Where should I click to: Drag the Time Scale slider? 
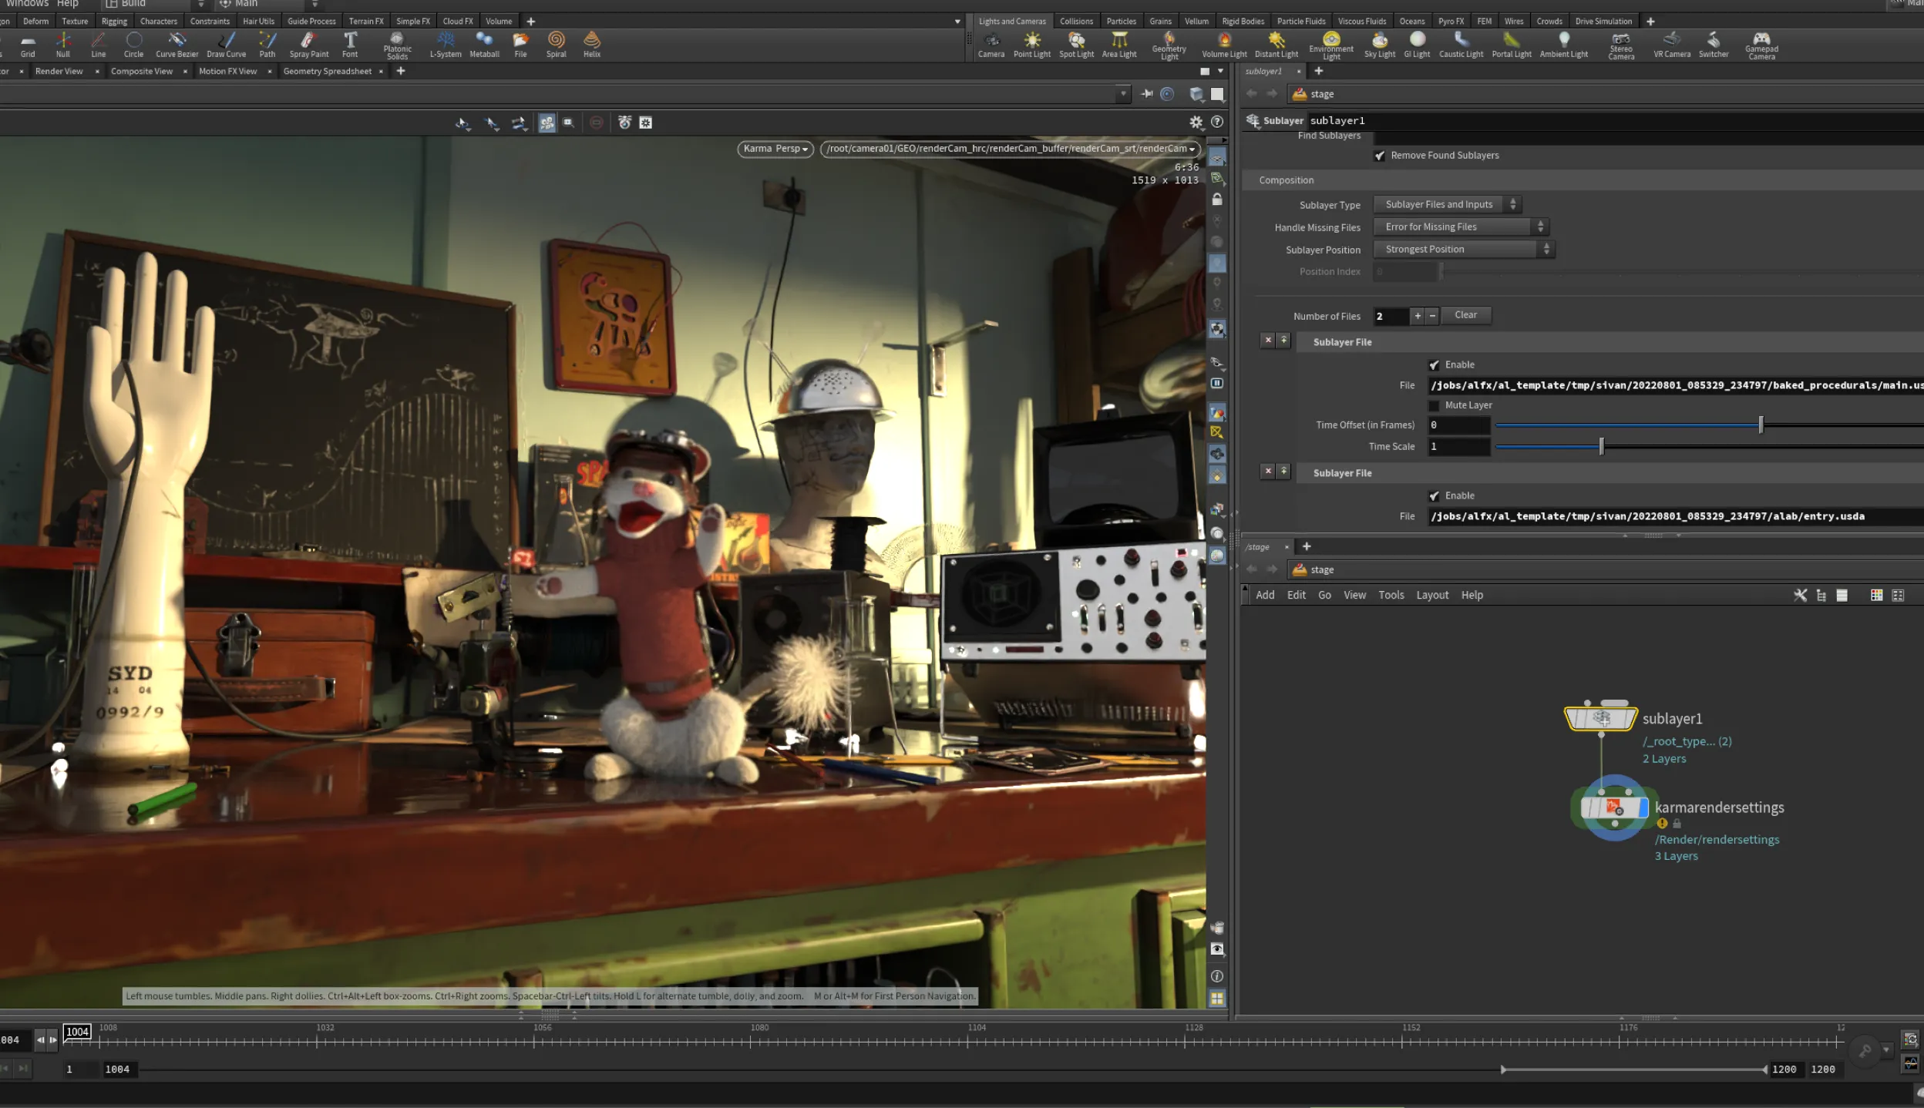[1603, 445]
